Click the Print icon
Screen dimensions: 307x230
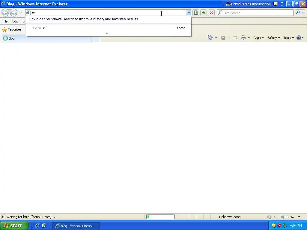[x=243, y=38]
